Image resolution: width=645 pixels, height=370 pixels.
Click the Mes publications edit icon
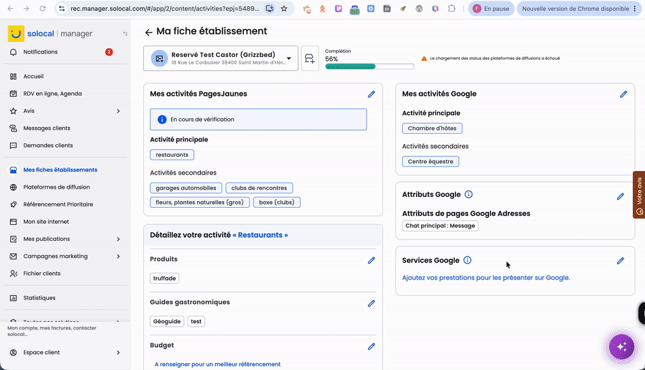13,239
